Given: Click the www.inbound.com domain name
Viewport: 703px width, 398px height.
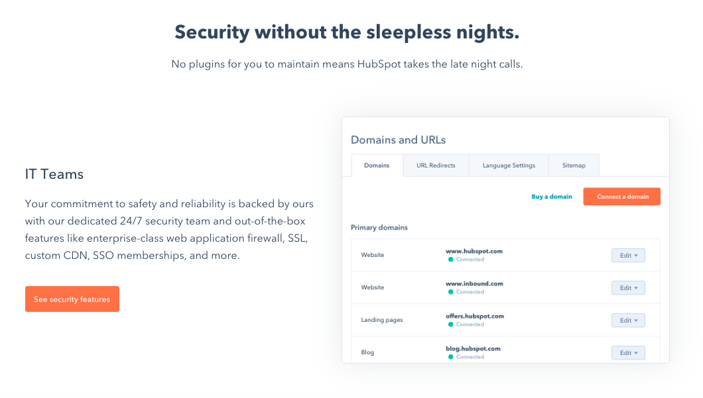Looking at the screenshot, I should click(474, 283).
